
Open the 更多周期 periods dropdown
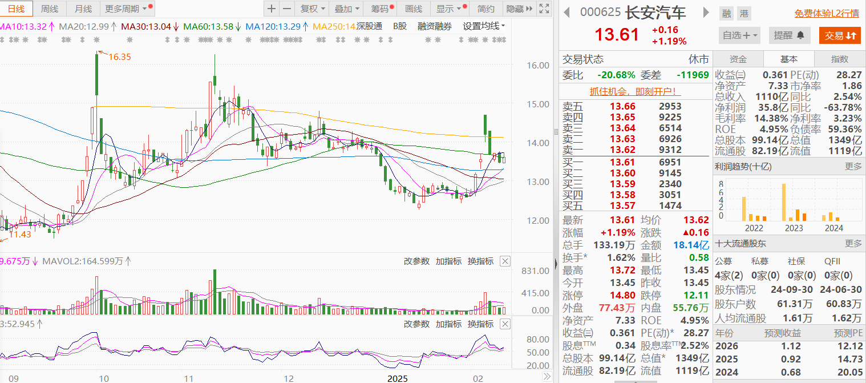point(127,9)
